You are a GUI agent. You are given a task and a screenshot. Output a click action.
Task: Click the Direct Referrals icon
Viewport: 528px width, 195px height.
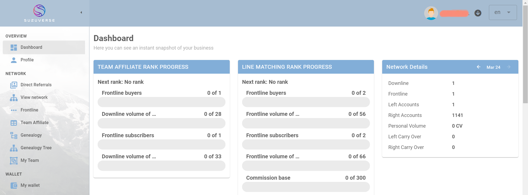14,85
